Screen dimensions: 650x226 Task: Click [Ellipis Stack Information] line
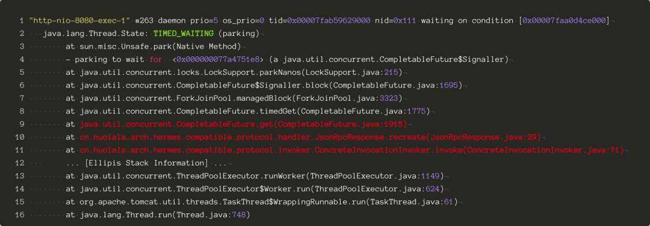[x=146, y=163]
